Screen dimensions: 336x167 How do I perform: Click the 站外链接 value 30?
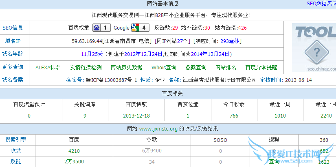coord(207,28)
